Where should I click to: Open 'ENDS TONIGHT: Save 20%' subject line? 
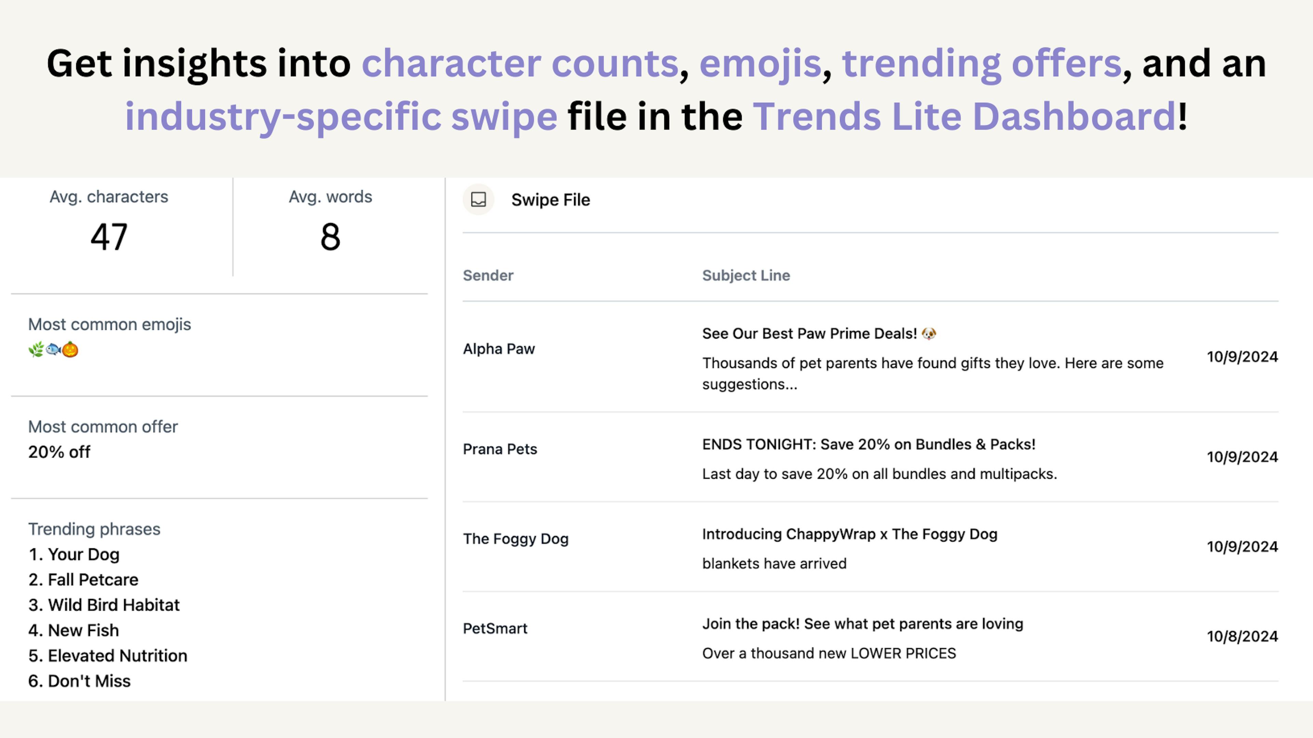pos(869,444)
